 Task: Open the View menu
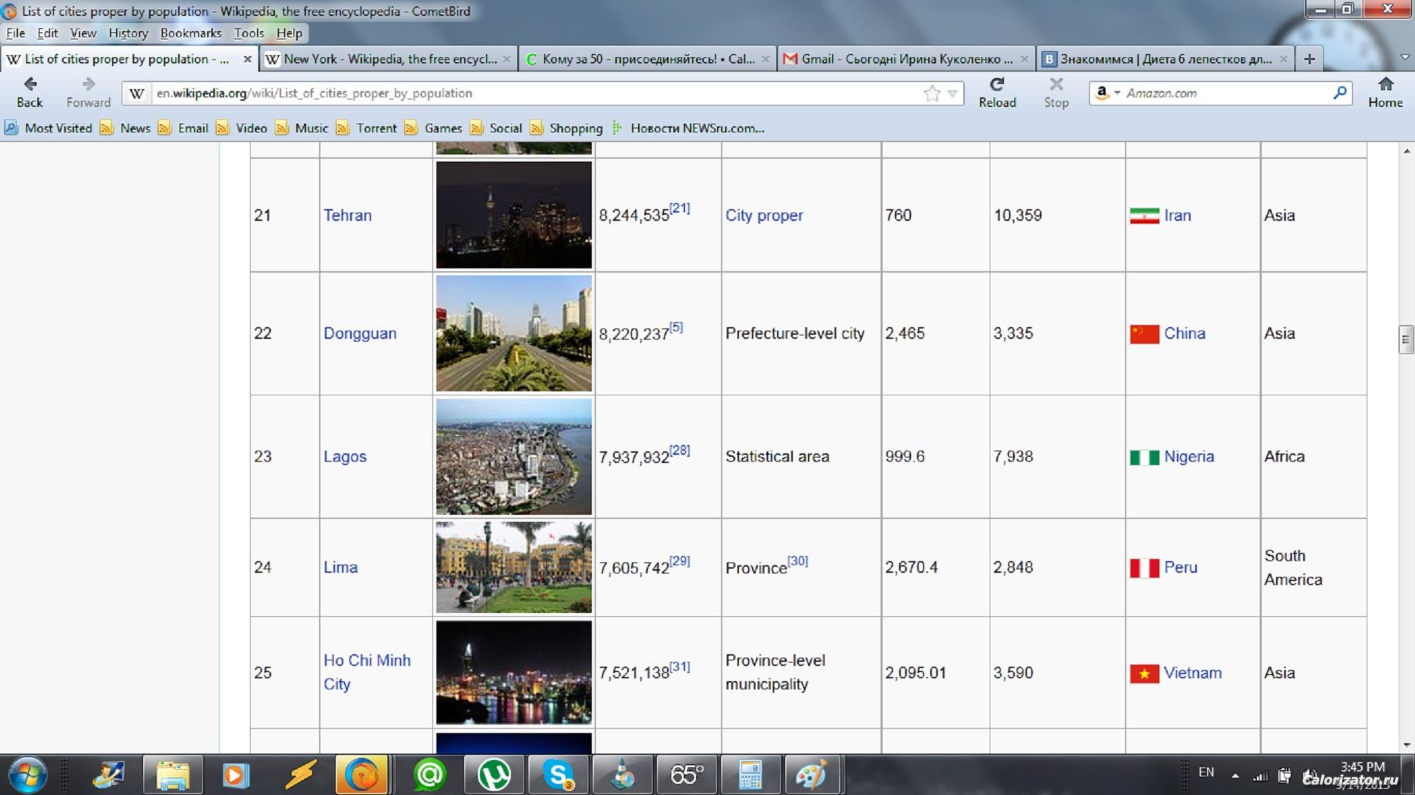83,32
